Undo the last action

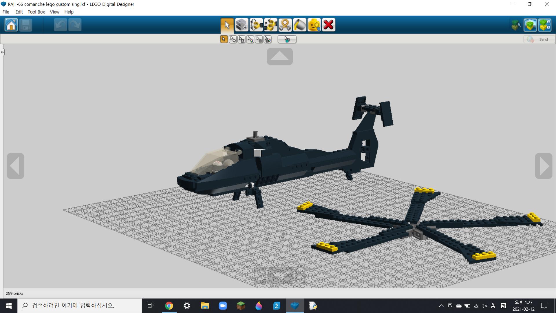(x=60, y=25)
